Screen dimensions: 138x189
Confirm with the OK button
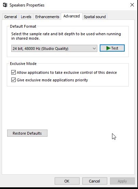[67, 181]
